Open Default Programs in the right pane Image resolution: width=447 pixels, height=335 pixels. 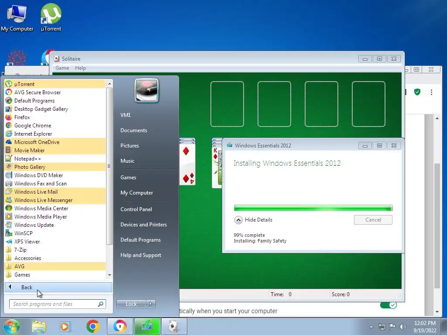pos(141,240)
